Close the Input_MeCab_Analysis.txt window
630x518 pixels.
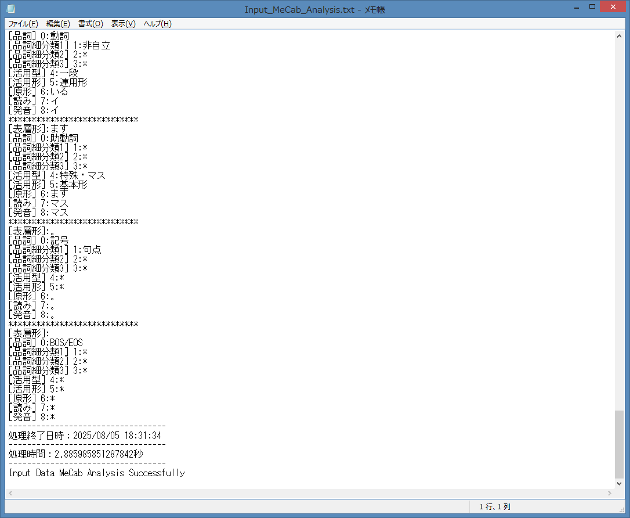tap(614, 7)
